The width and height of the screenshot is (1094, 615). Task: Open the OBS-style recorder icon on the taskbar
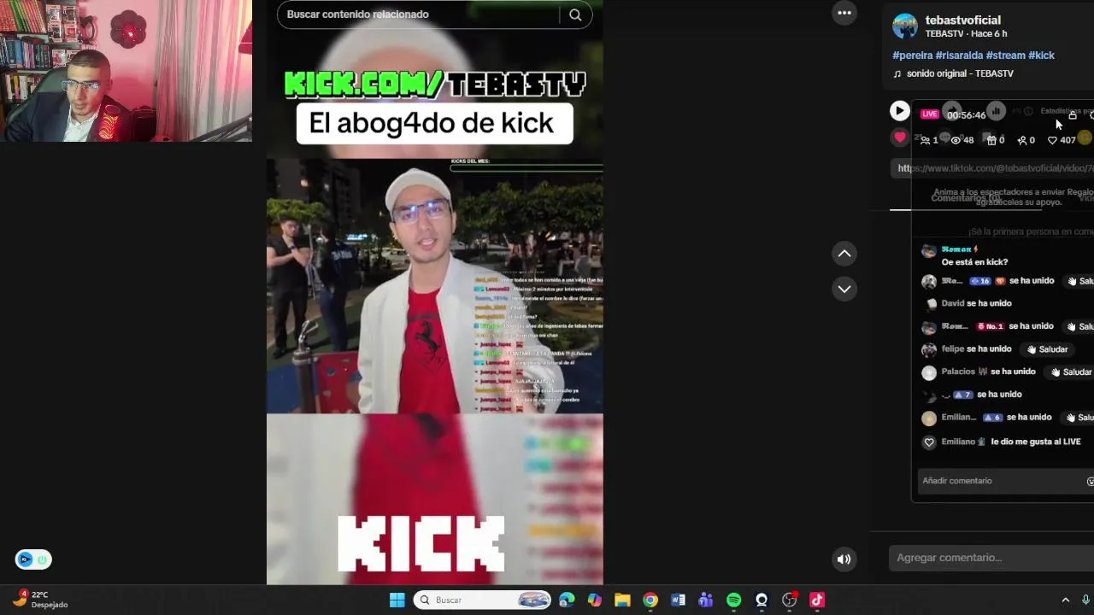pos(790,600)
